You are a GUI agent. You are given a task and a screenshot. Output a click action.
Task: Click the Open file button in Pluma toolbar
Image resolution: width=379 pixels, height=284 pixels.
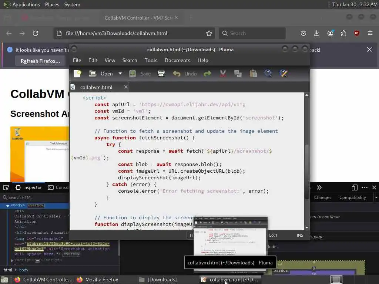point(101,74)
